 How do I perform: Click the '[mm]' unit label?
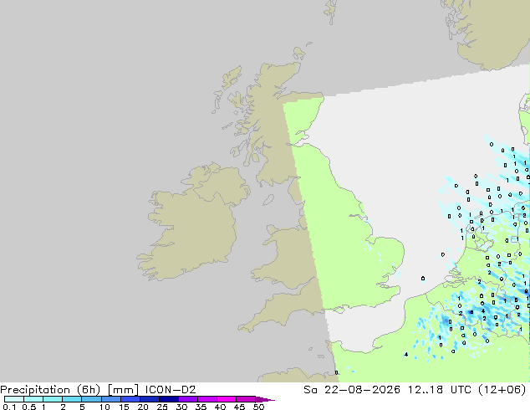pyautogui.click(x=123, y=390)
